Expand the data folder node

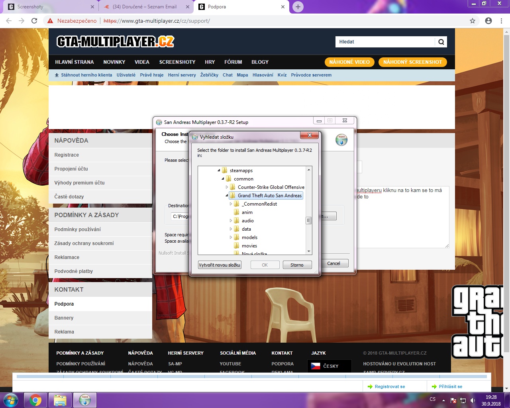tap(231, 229)
